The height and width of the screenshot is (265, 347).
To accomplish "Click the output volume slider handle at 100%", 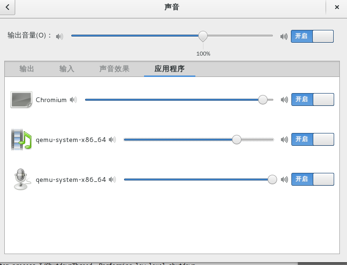I will [x=203, y=36].
